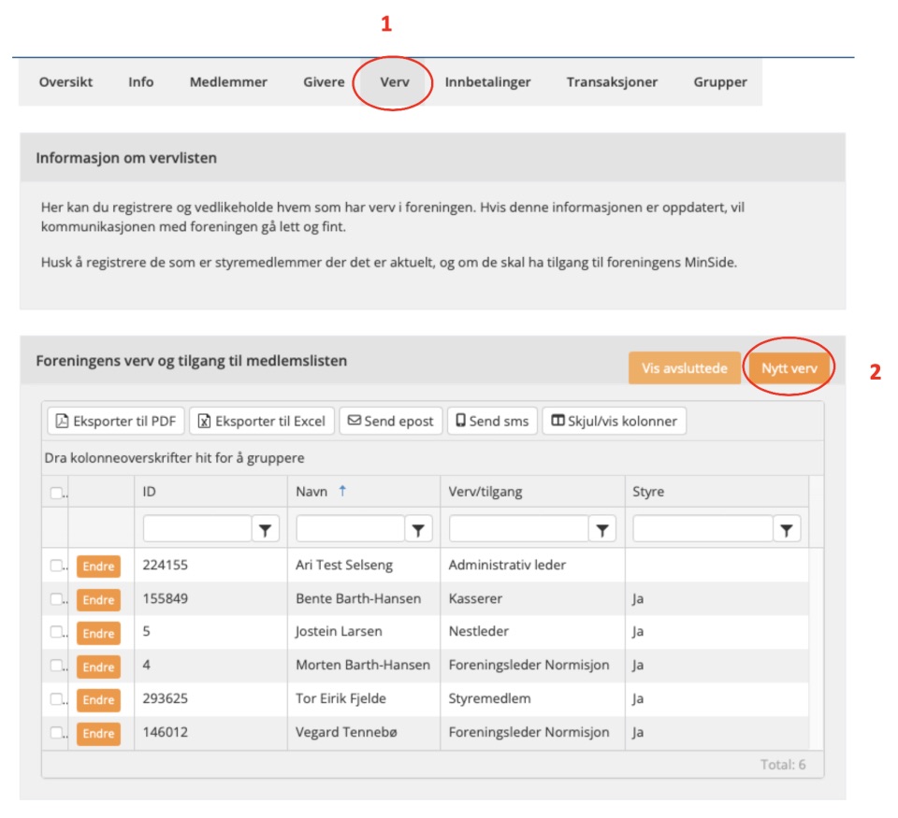
Task: Open the Grupper tab
Action: 720,82
